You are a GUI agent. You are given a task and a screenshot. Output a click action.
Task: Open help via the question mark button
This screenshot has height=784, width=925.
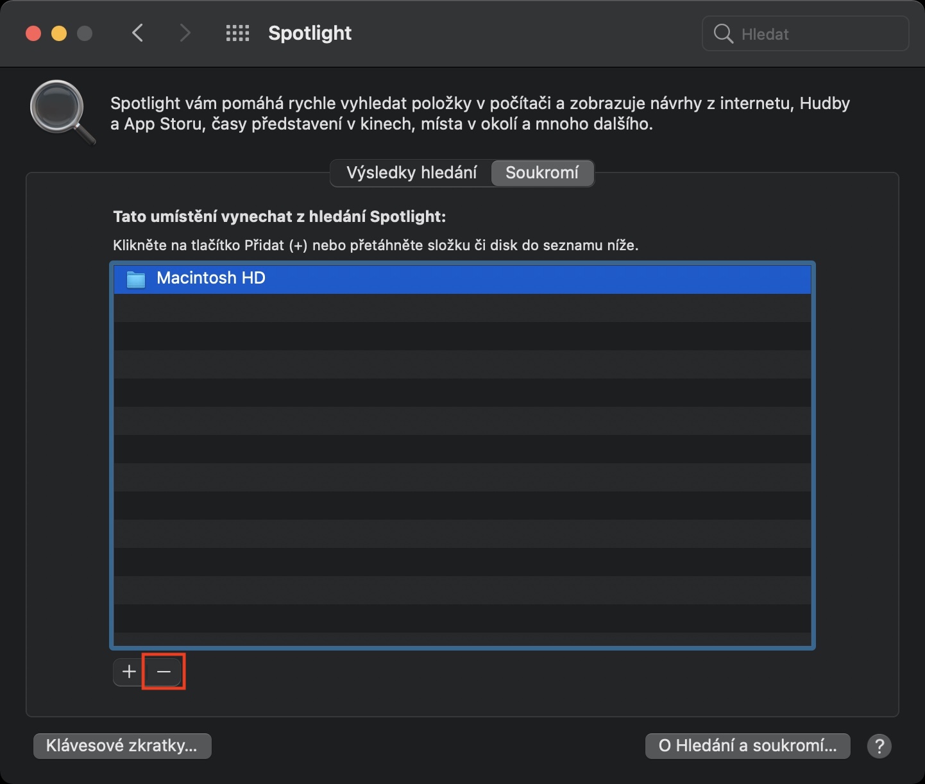point(879,746)
